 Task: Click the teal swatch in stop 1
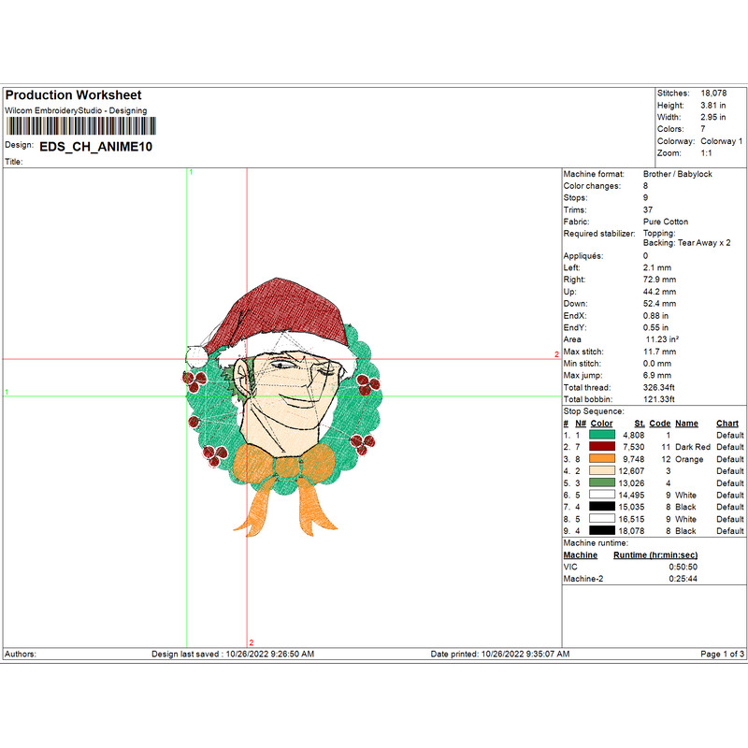tap(603, 436)
